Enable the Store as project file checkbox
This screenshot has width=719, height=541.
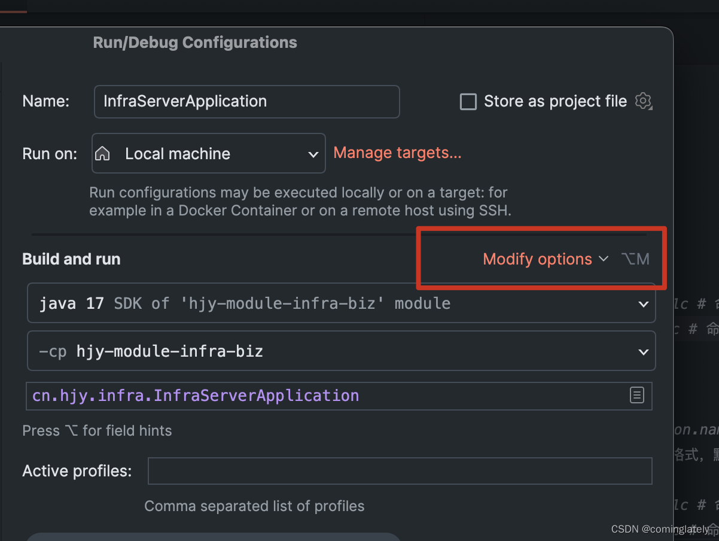(468, 102)
